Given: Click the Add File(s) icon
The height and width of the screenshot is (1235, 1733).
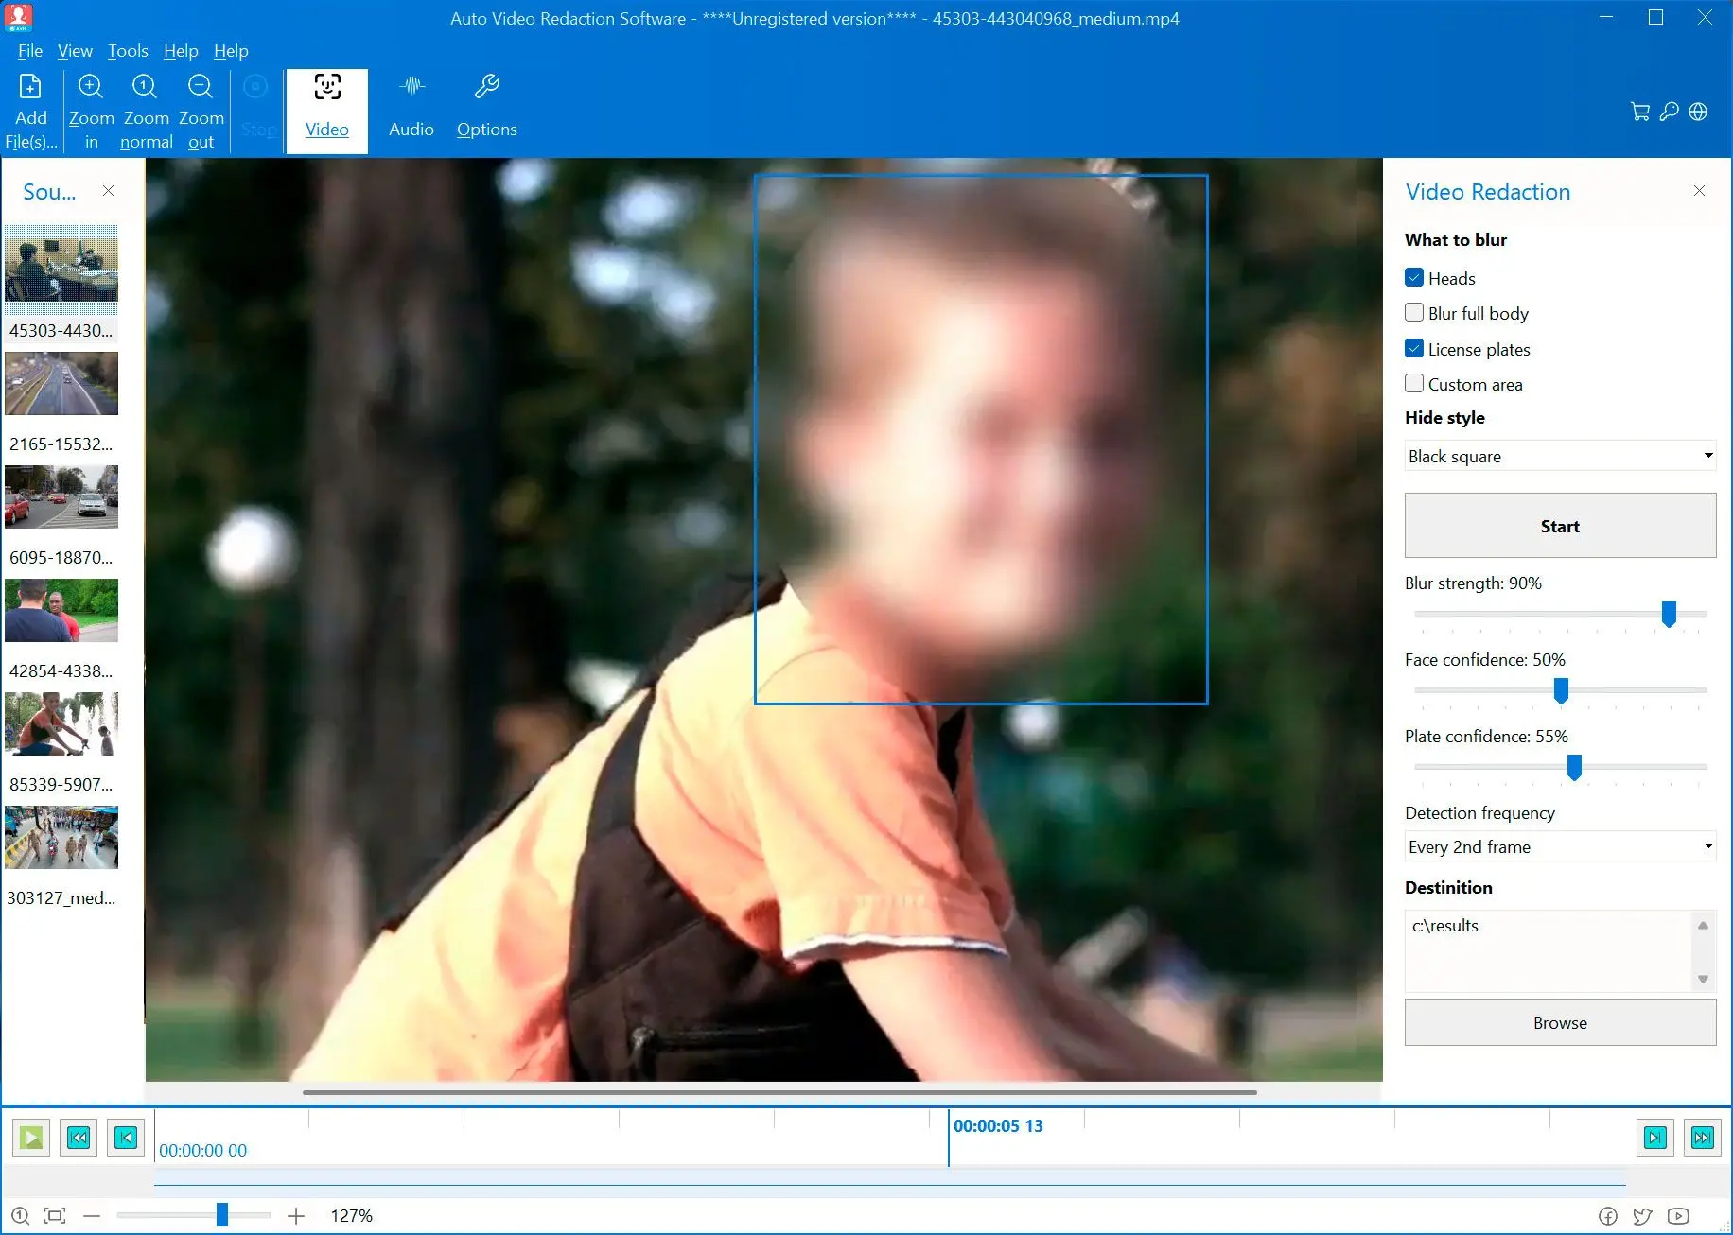Looking at the screenshot, I should click(30, 88).
